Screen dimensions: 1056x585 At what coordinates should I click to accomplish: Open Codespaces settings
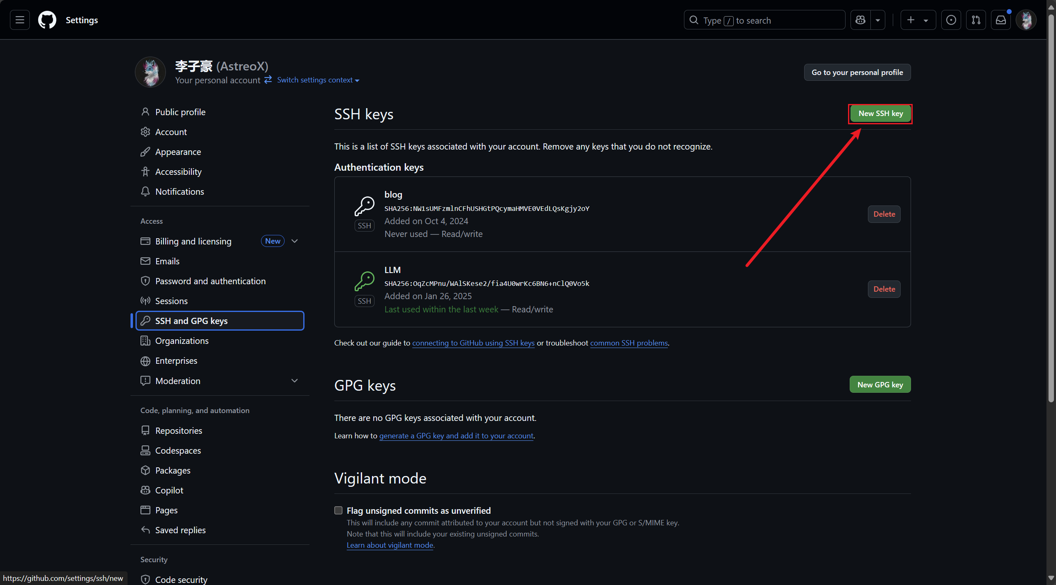coord(220,450)
